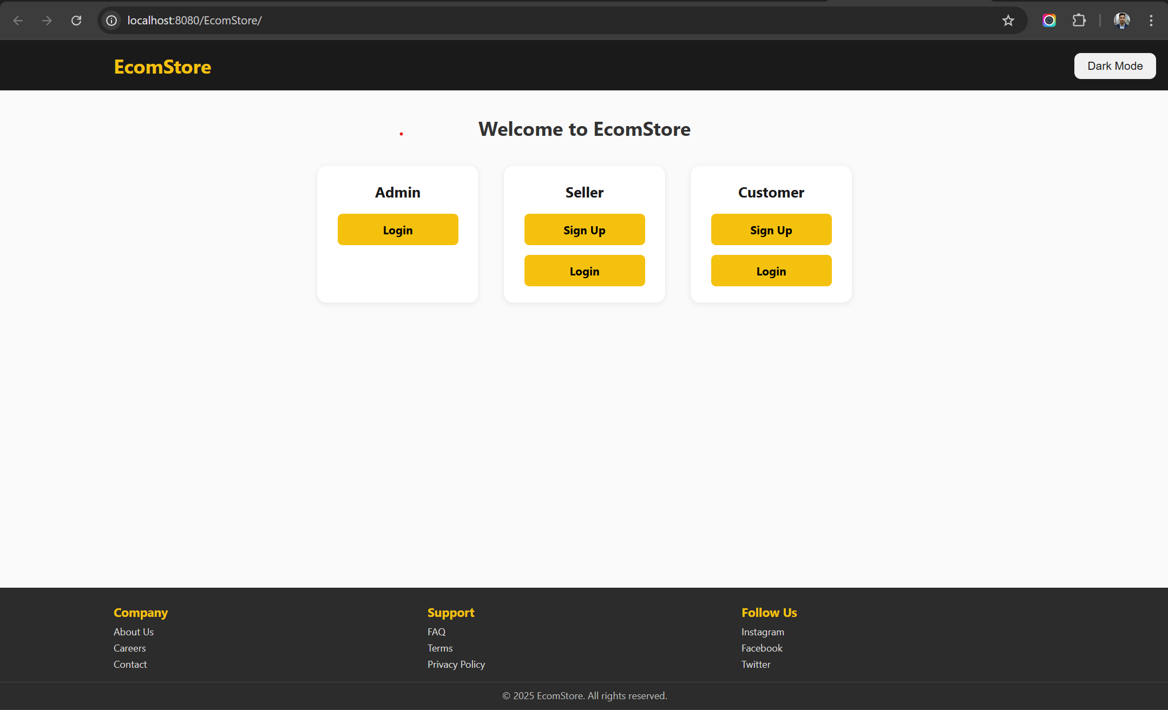Screen dimensions: 1168x710
Task: Open the FAQ page
Action: point(436,632)
